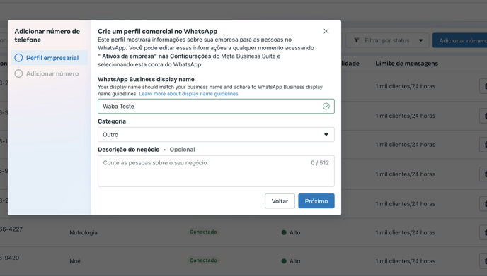This screenshot has height=276, width=487.
Task: Click the Limite de mensagens column header
Action: pyautogui.click(x=406, y=64)
